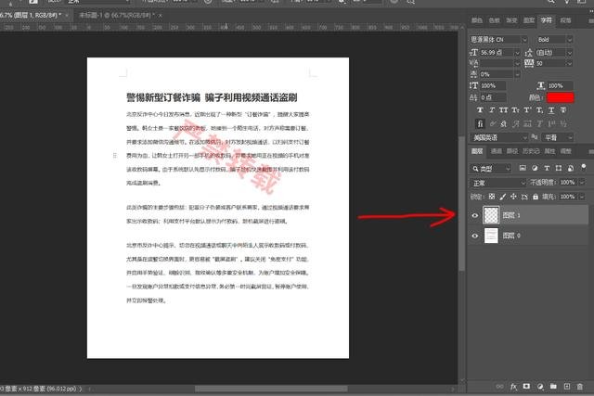Open the layer blend mode dropdown 正常
The height and width of the screenshot is (396, 594).
coord(497,183)
